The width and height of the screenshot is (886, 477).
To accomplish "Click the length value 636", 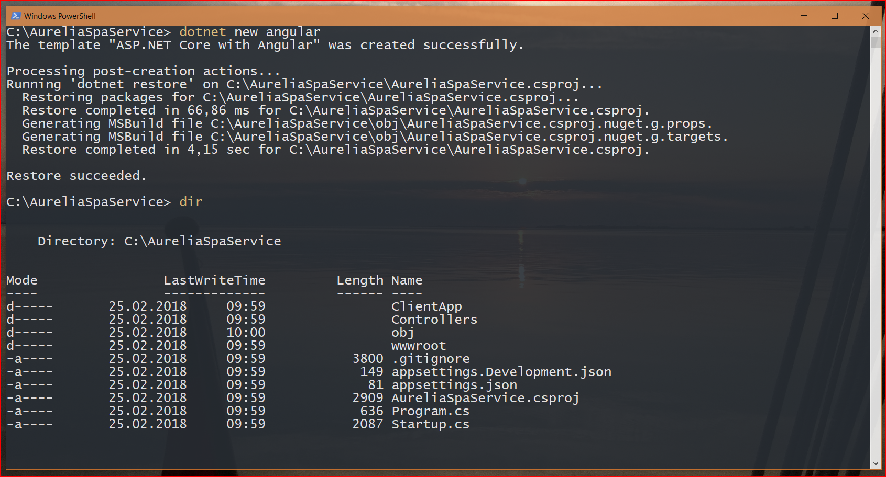I will coord(371,411).
